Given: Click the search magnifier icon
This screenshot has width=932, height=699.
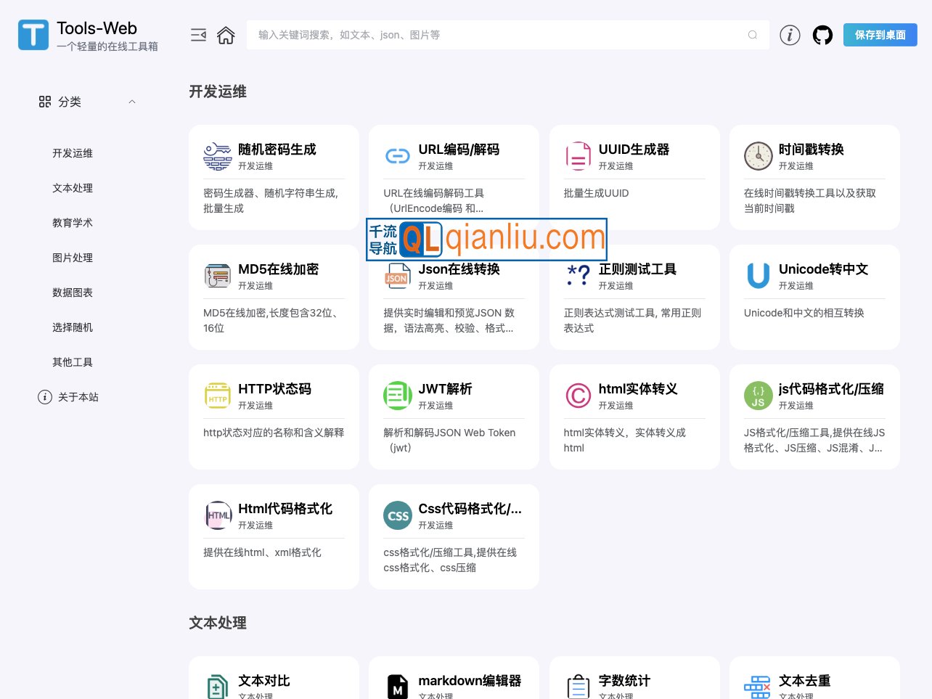Looking at the screenshot, I should click(752, 35).
